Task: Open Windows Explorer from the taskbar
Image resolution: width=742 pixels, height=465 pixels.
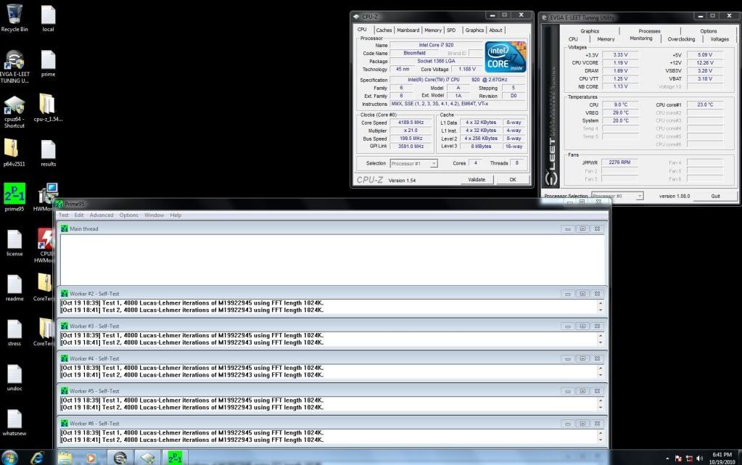Action: click(x=65, y=458)
